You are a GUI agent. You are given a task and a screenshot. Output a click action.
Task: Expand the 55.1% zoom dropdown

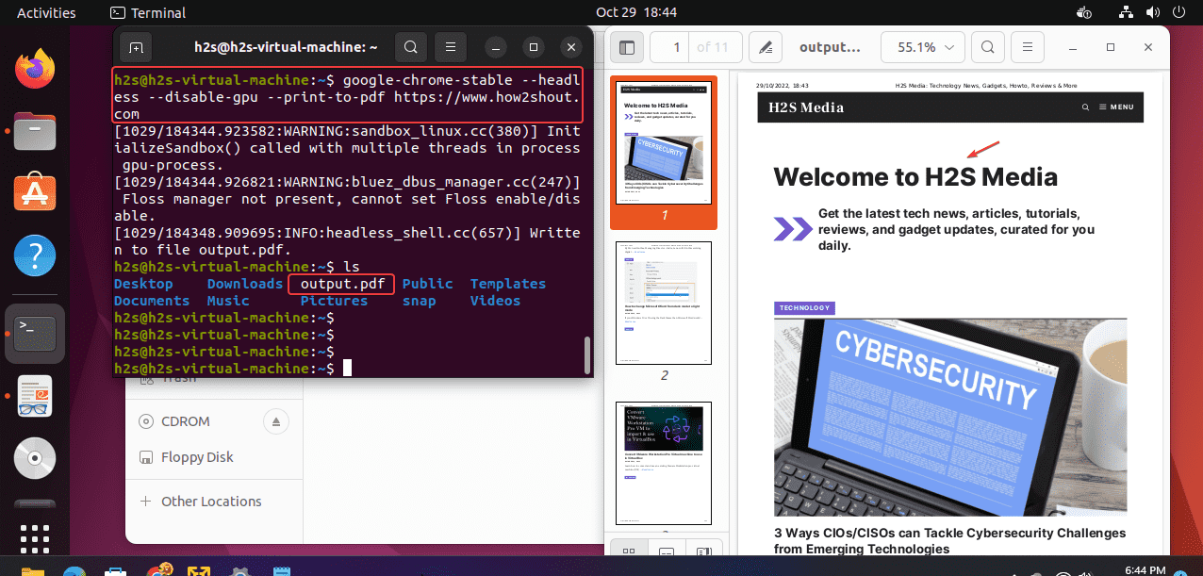coord(923,47)
